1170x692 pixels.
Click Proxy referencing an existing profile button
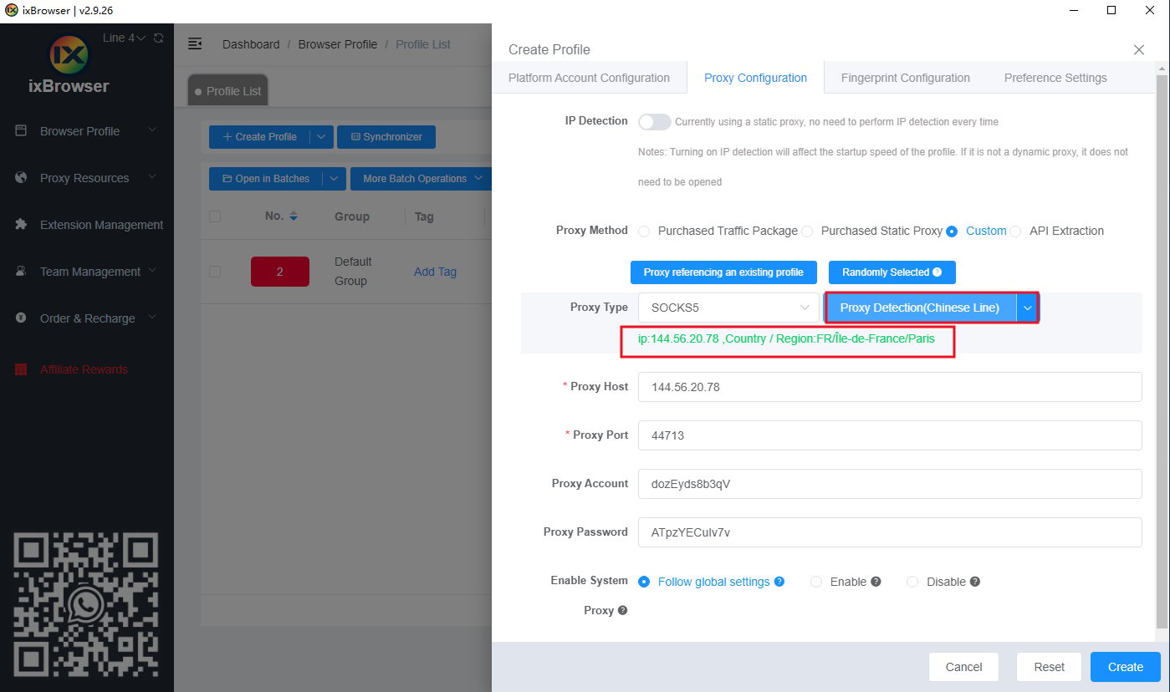[x=723, y=272]
